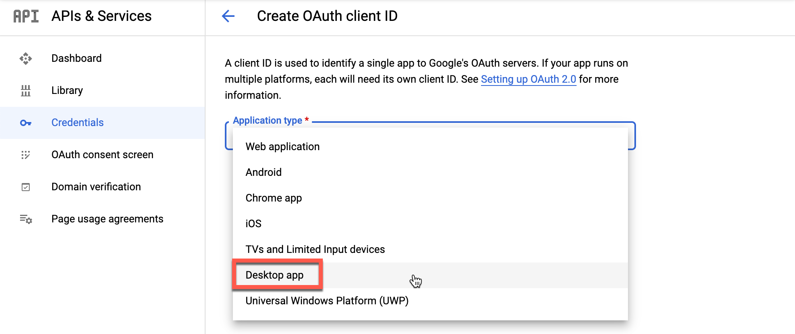Click the Domain verification checkbox icon
The height and width of the screenshot is (334, 795).
[x=26, y=187]
